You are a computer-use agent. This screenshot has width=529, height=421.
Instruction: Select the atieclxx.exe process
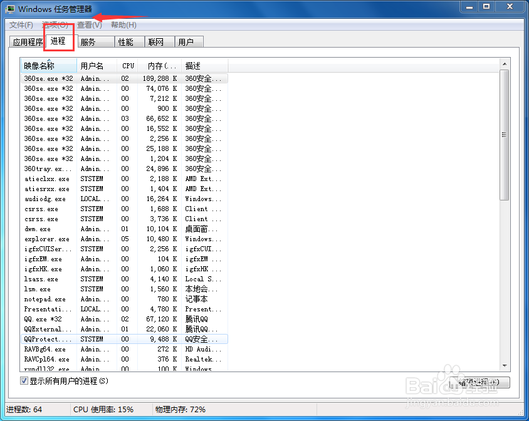(124, 179)
